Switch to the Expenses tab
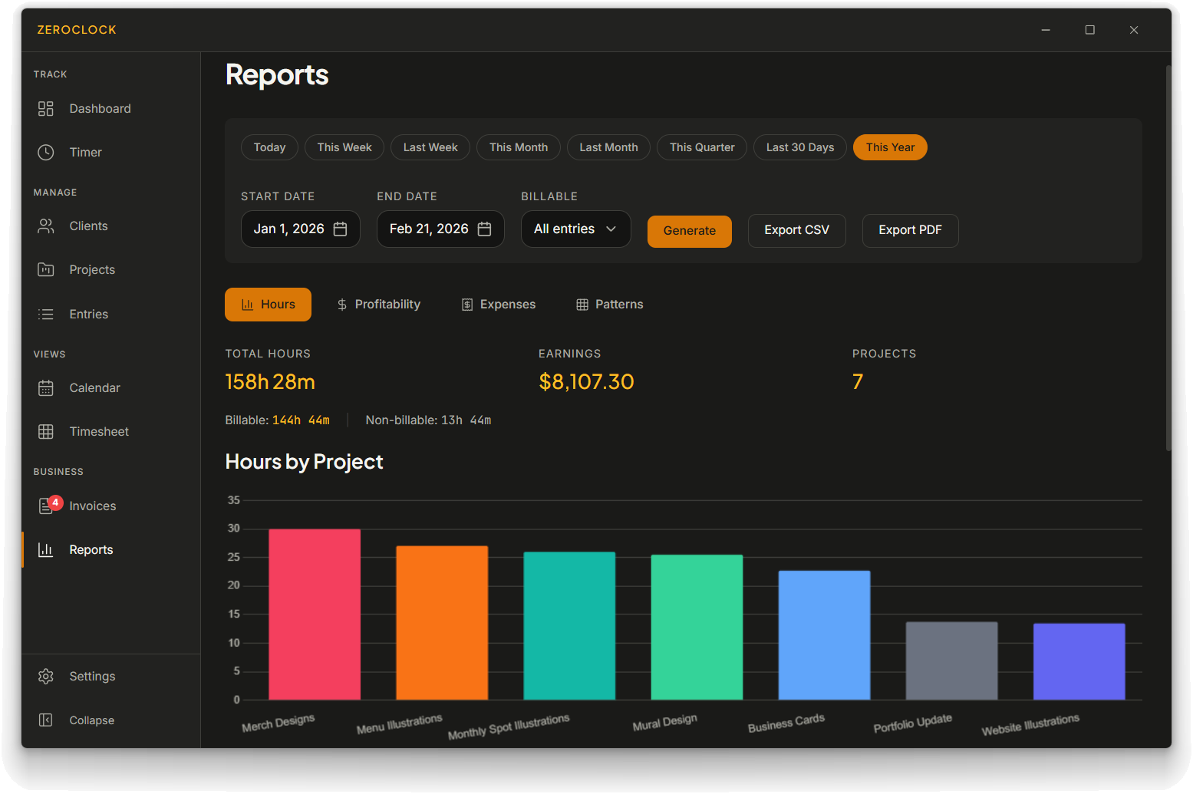1193x794 pixels. pos(499,305)
